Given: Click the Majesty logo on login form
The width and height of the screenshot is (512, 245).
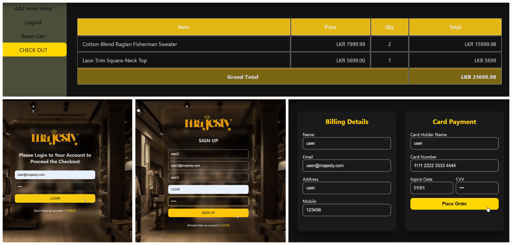Looking at the screenshot, I should point(55,137).
